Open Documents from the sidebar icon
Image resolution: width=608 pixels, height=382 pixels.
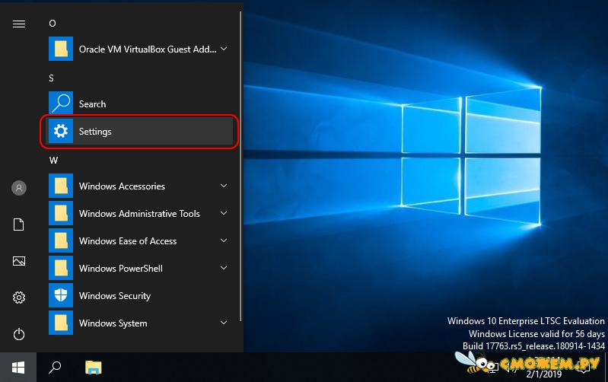click(18, 224)
